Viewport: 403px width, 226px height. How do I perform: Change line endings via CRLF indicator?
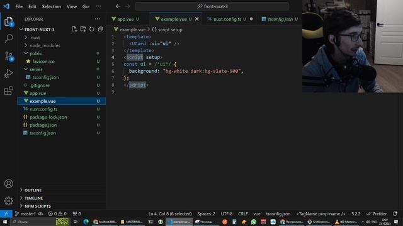click(x=243, y=213)
